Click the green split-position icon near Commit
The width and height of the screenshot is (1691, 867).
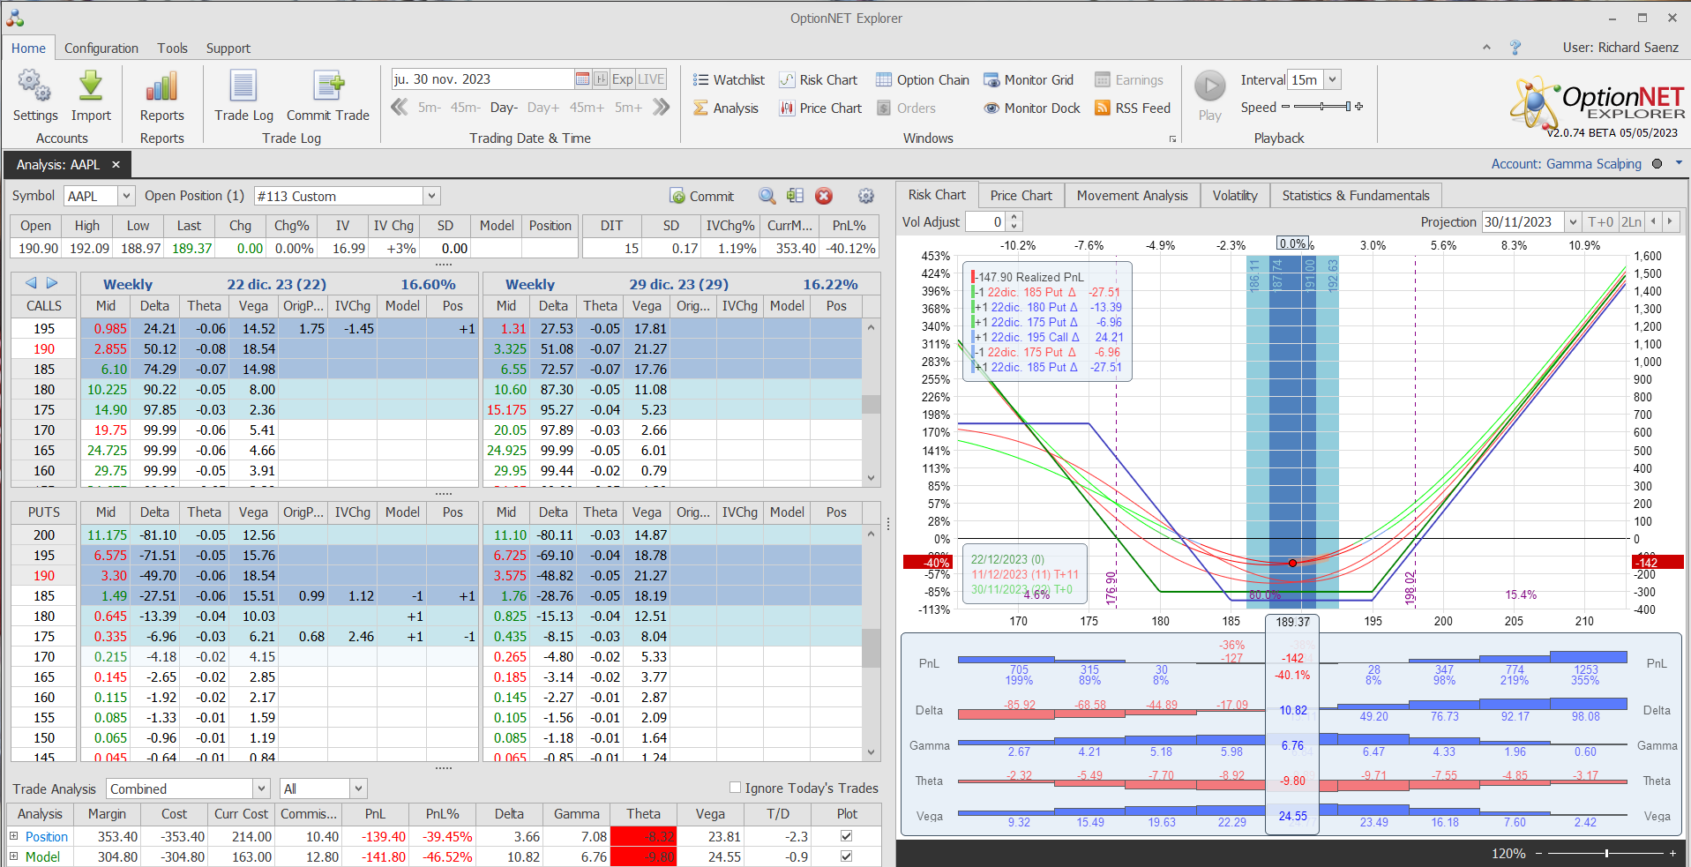pos(795,196)
